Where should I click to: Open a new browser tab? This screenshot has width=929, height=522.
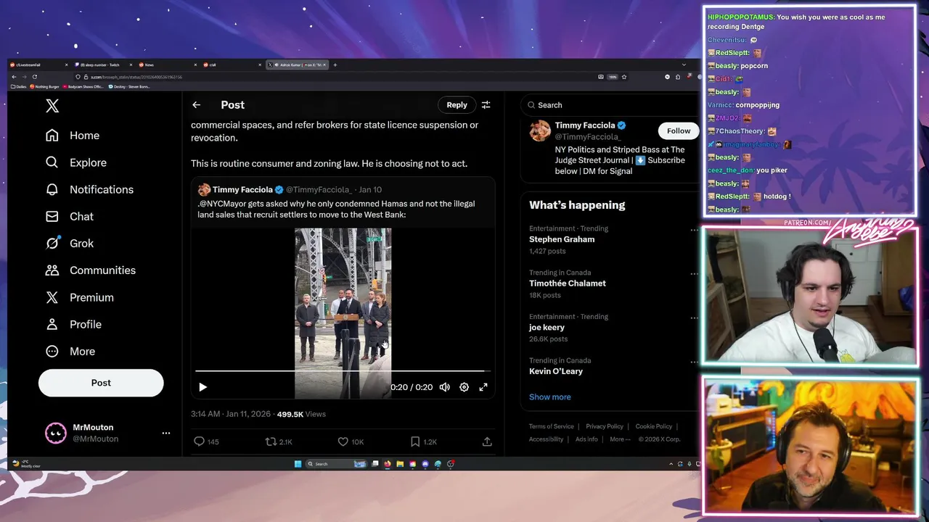[335, 65]
